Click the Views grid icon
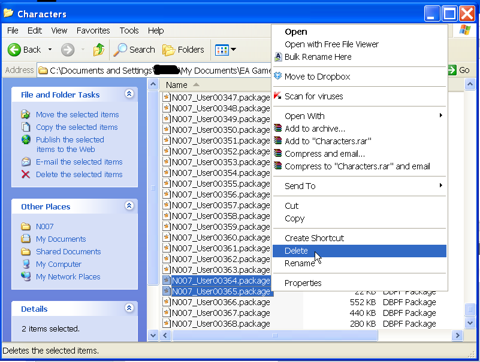 [x=222, y=50]
